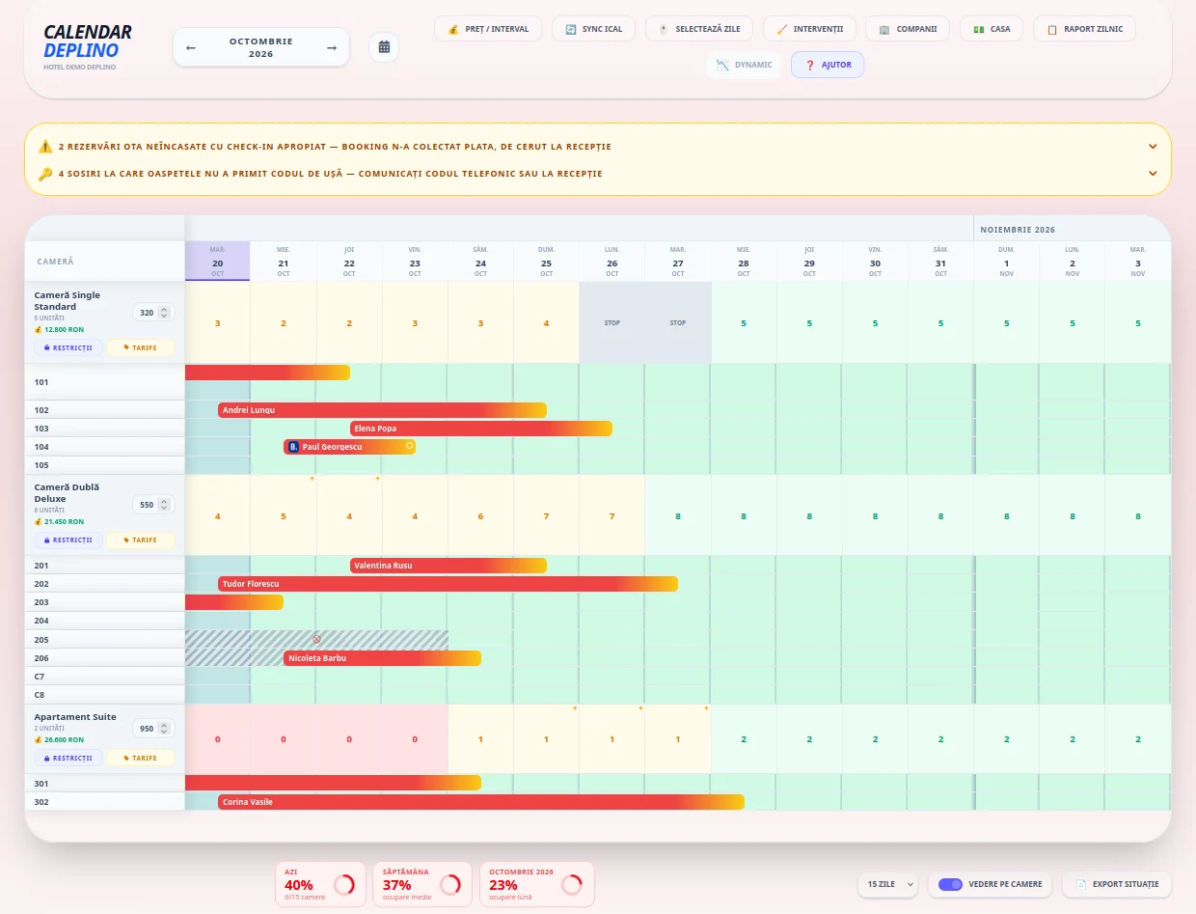This screenshot has width=1196, height=914.
Task: Open Tarife for Cameră Single Standard
Action: (141, 347)
